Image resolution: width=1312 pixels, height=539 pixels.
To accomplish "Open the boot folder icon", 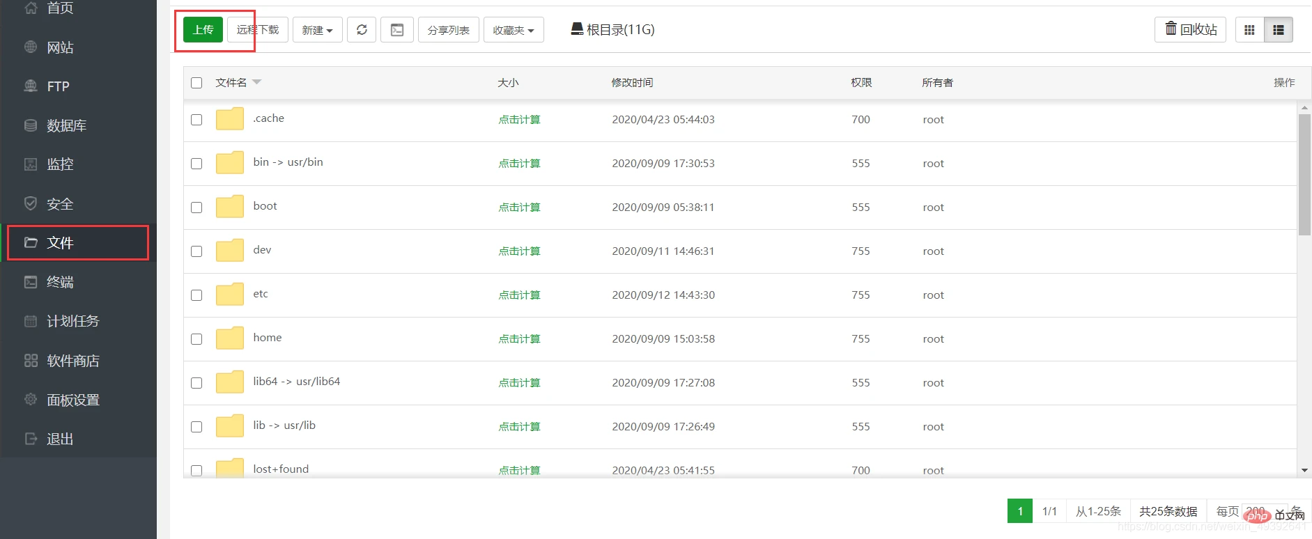I will click(229, 207).
